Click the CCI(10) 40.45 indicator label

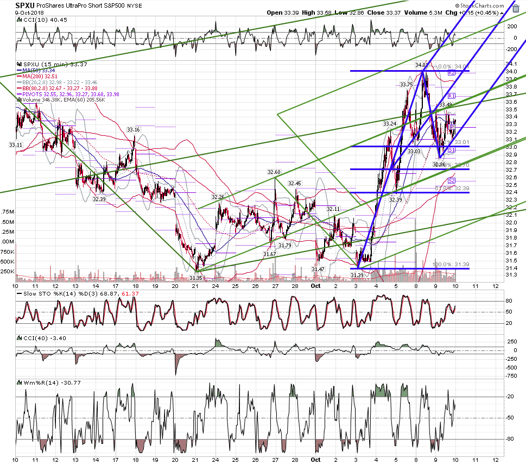42,20
